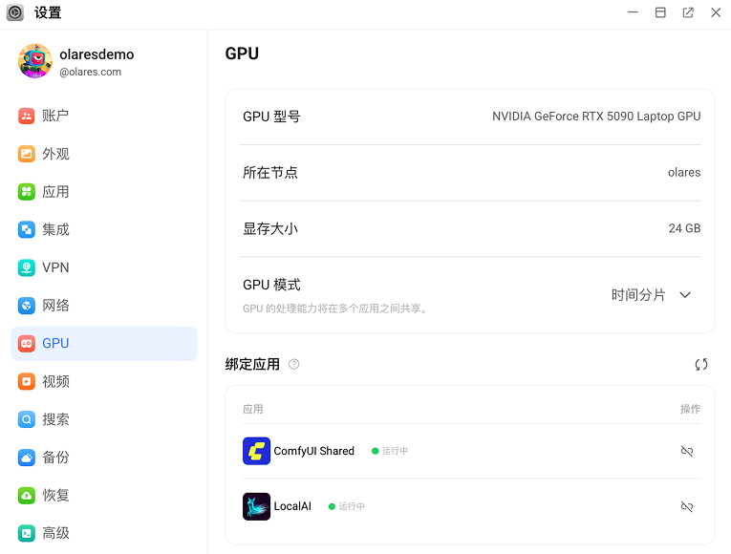Open the 集成 settings section
Screen dimensions: 731x554
pos(103,229)
